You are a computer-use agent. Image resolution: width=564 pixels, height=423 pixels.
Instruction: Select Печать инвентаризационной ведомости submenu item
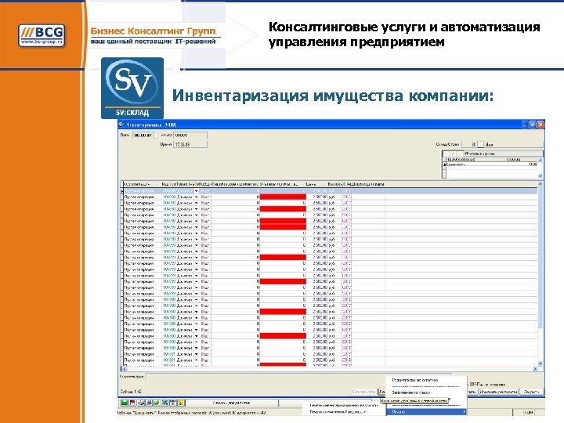[x=344, y=405]
